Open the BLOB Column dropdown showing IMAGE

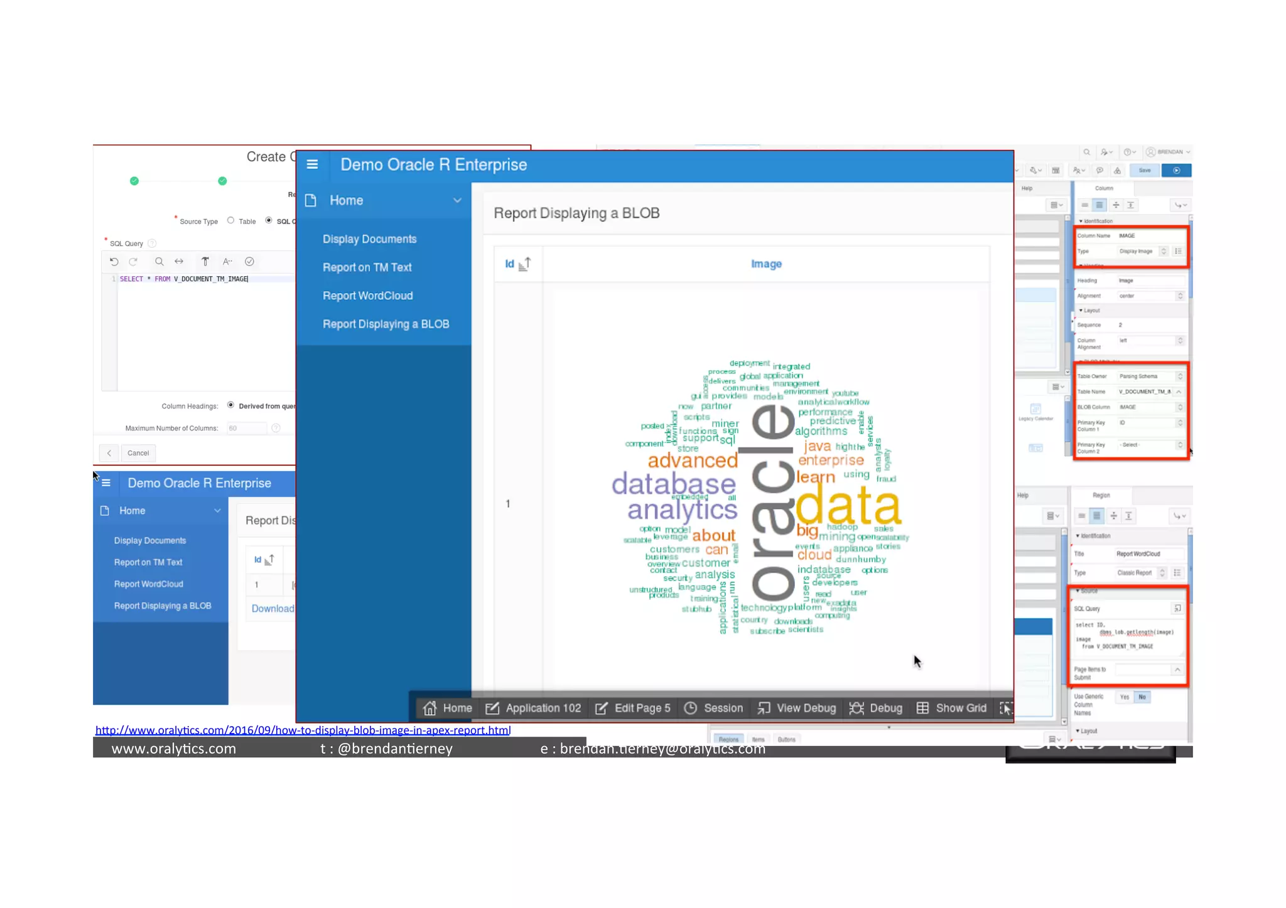coord(1150,407)
